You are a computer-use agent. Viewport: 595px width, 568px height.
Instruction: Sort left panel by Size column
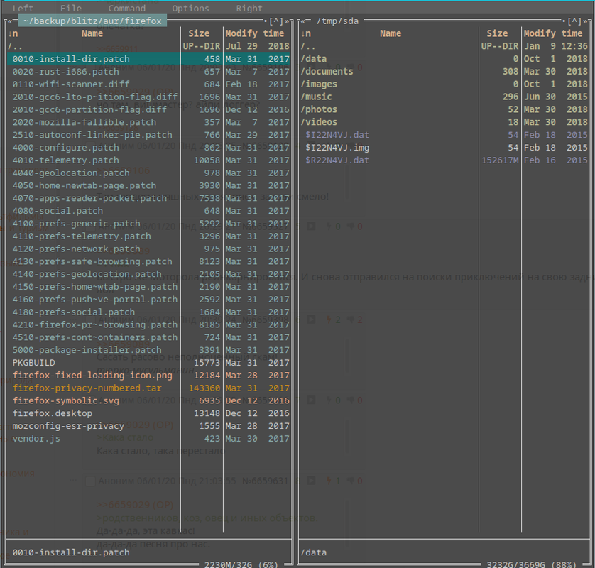tap(200, 33)
